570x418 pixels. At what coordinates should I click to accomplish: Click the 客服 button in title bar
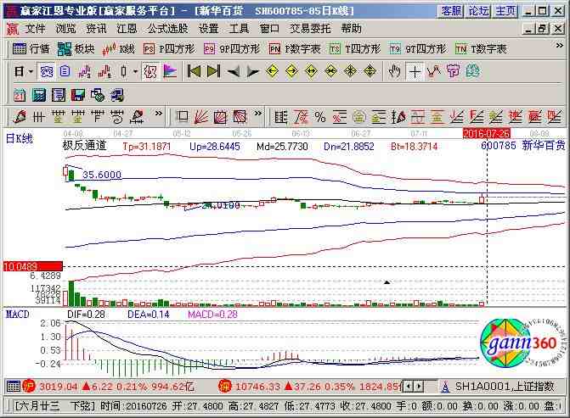pyautogui.click(x=451, y=11)
